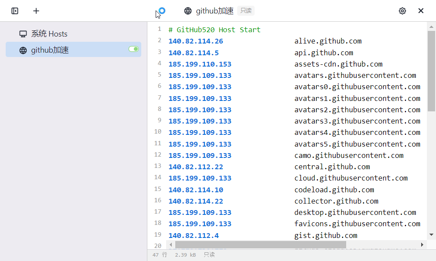436x261 pixels.
Task: Click hostname assets-cdn.github.com
Action: (338, 64)
